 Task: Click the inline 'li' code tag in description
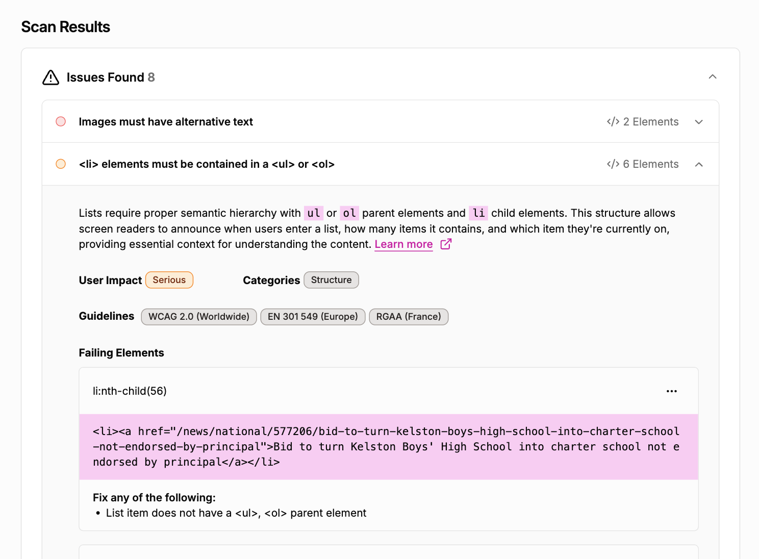[x=478, y=213]
